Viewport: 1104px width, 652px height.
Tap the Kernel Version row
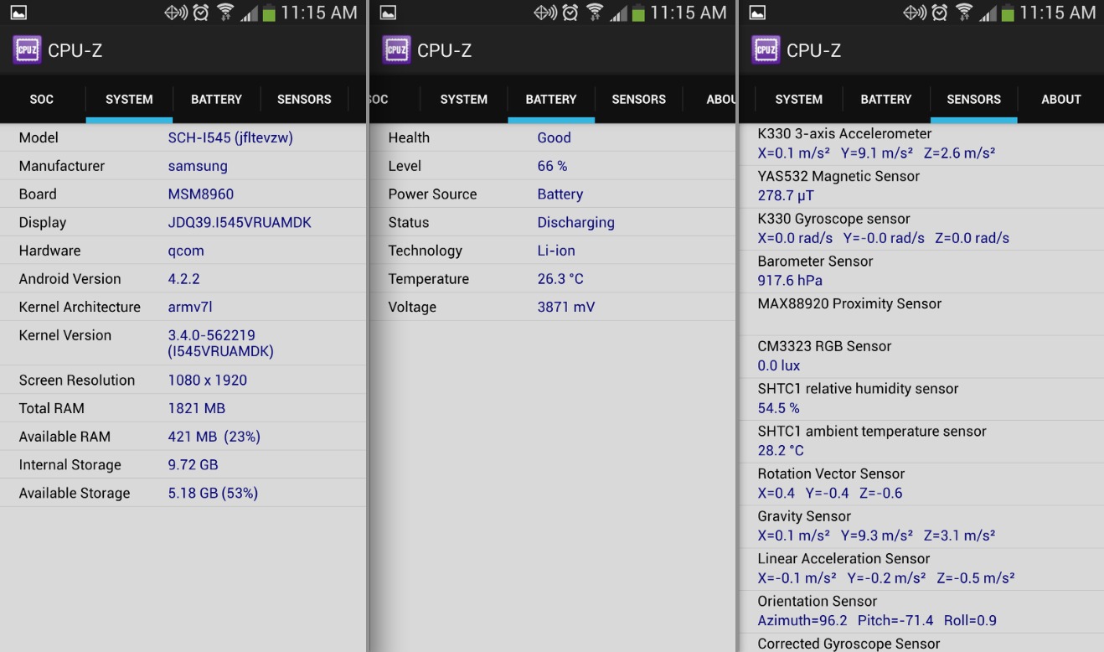(x=183, y=343)
